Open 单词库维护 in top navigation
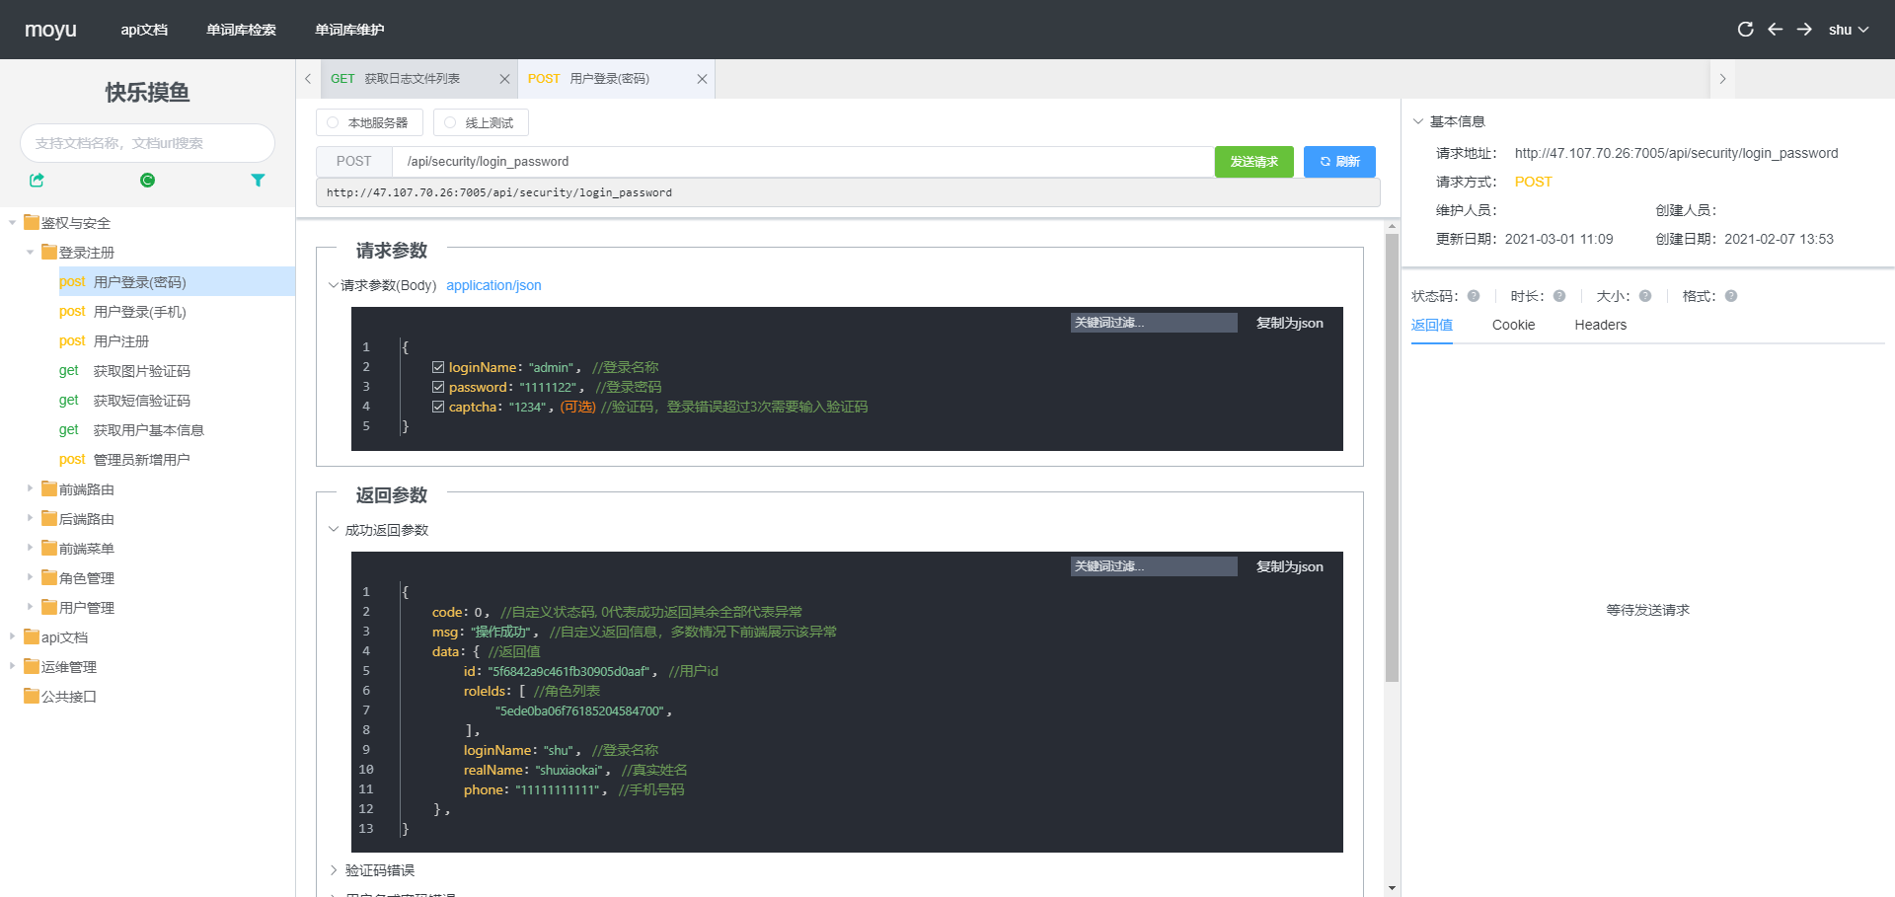 point(349,30)
